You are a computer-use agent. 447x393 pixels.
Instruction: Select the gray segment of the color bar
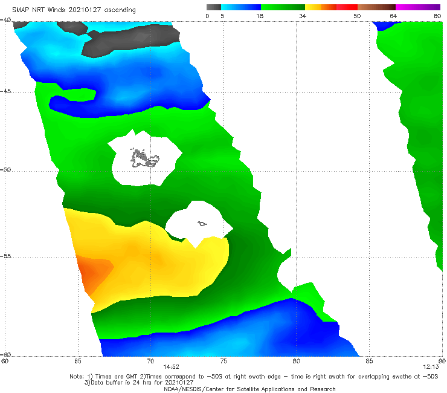point(214,7)
